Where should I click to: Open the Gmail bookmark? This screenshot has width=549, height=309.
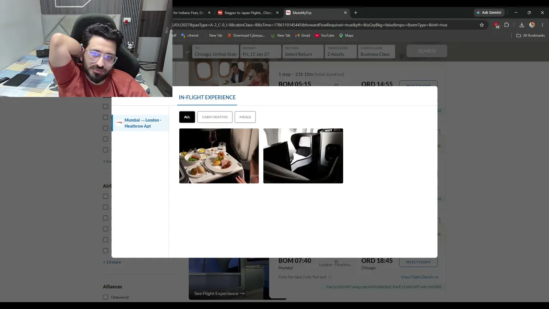point(302,35)
